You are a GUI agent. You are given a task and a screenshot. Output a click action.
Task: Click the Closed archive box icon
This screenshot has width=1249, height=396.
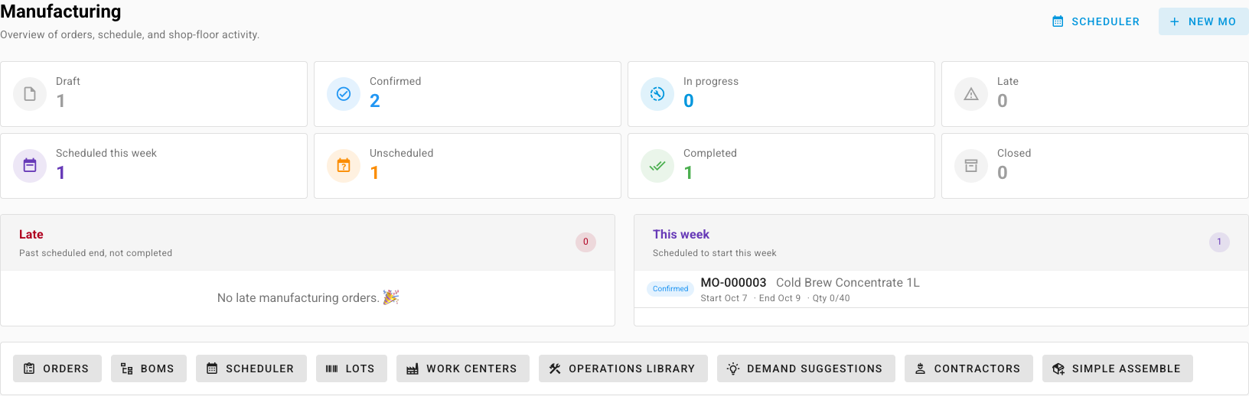[x=971, y=166]
